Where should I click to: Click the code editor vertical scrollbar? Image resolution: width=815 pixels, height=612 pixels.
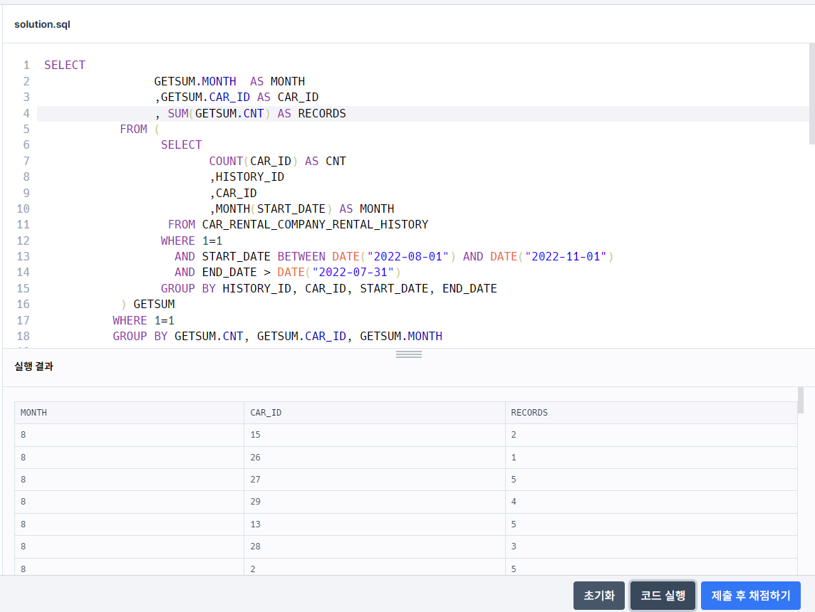(812, 93)
